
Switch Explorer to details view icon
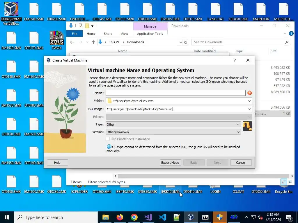point(284,182)
